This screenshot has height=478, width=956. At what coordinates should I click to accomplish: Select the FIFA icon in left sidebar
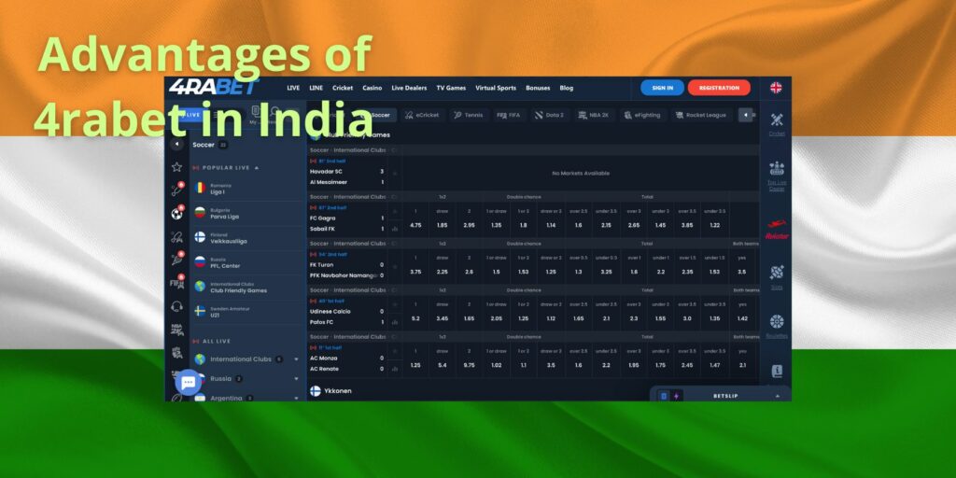[x=176, y=284]
